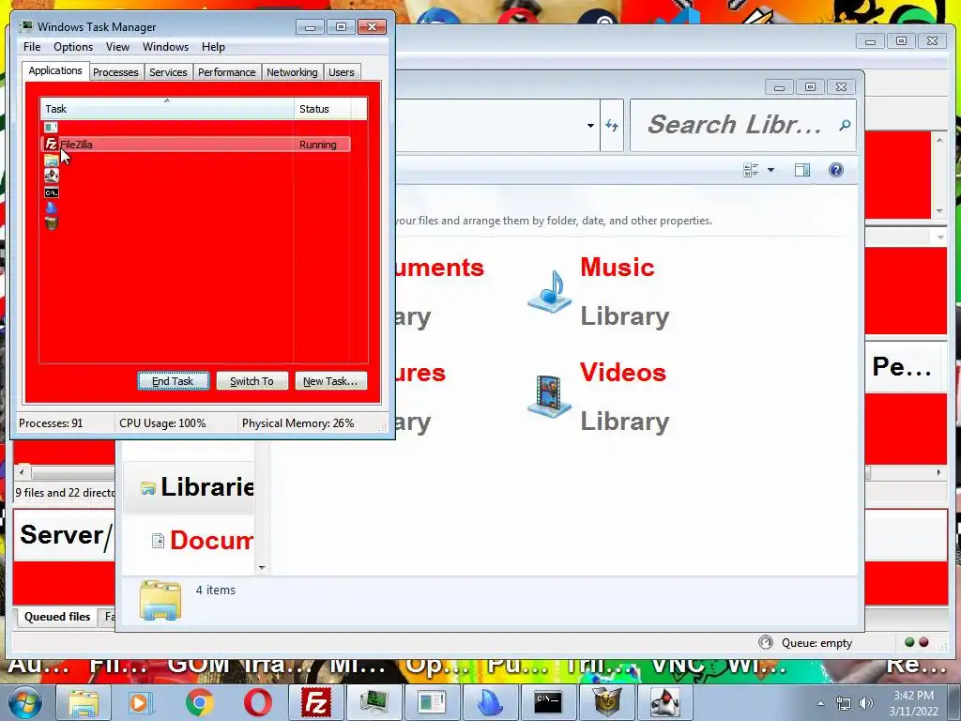961x721 pixels.
Task: Select the Java app task icon in Task Manager list
Action: pyautogui.click(x=52, y=176)
